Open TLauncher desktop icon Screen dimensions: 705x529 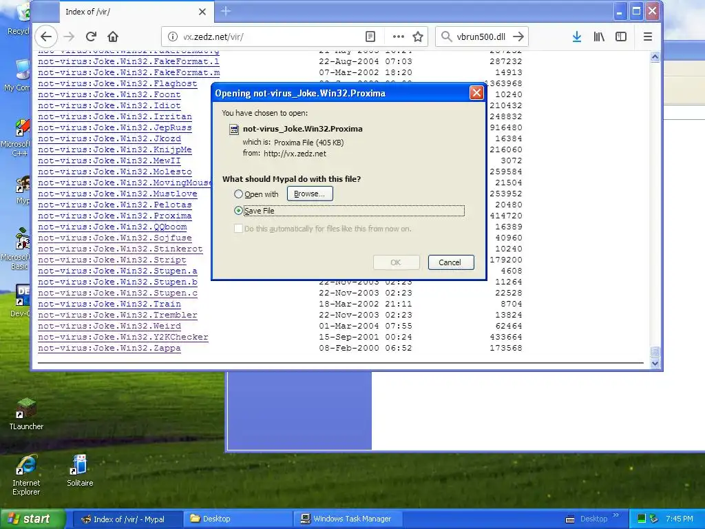coord(26,414)
